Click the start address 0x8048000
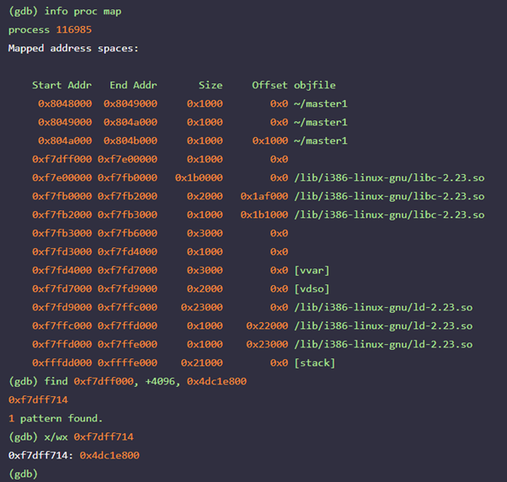The image size is (507, 482). 67,104
